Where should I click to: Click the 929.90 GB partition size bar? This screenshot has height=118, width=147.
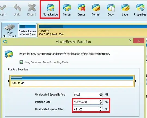coord(72,81)
